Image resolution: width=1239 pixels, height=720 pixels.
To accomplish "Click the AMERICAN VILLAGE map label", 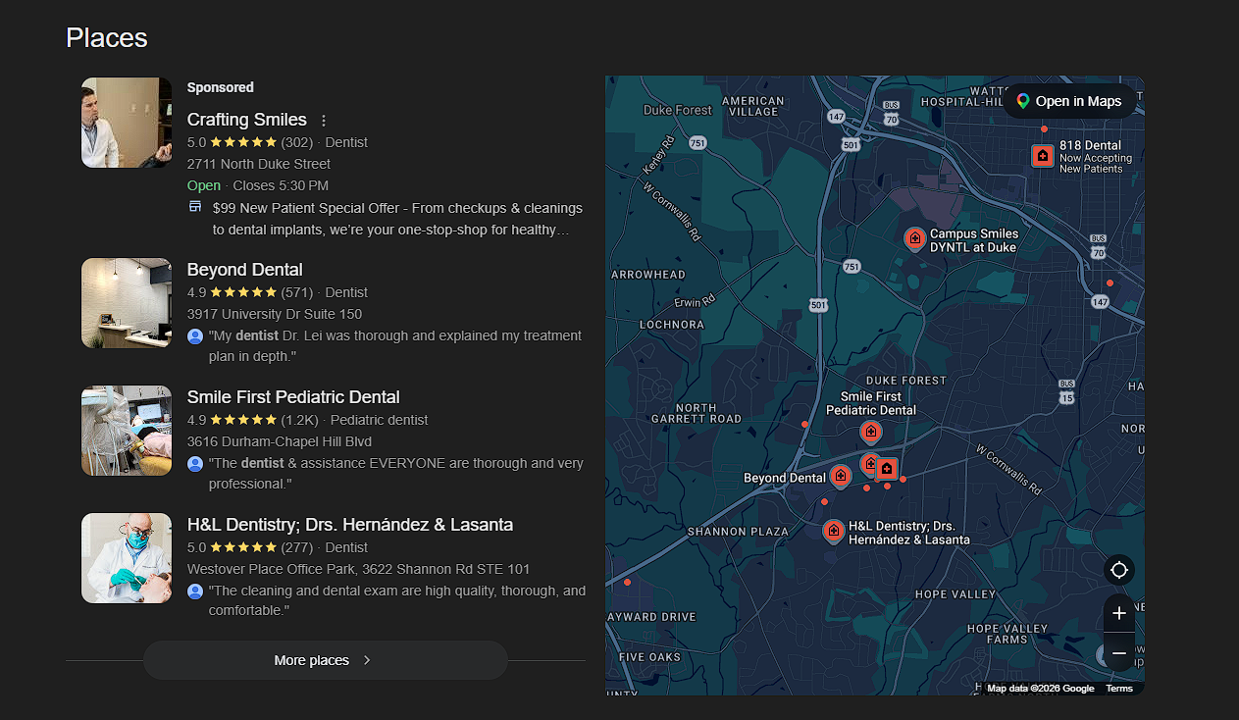I will 753,106.
